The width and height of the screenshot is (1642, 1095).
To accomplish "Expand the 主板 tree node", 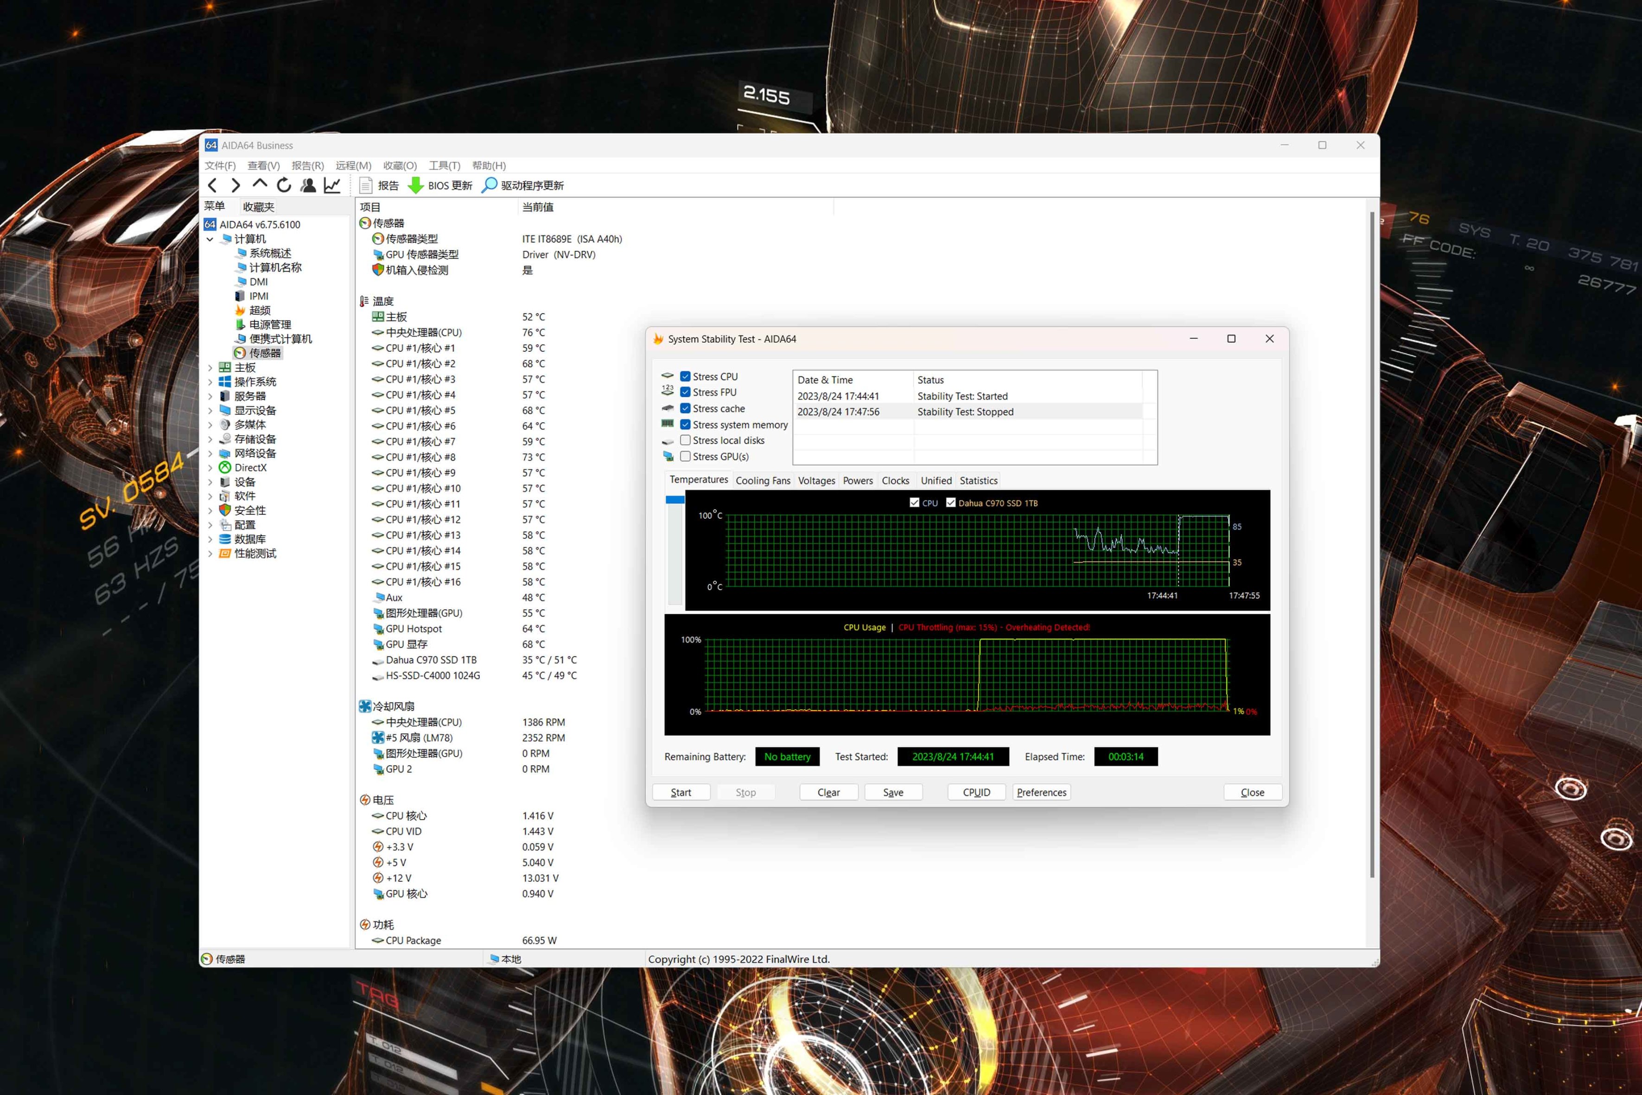I will [x=210, y=367].
